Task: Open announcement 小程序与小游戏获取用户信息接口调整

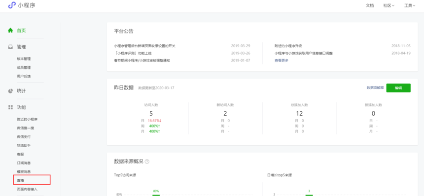Action: [x=303, y=53]
